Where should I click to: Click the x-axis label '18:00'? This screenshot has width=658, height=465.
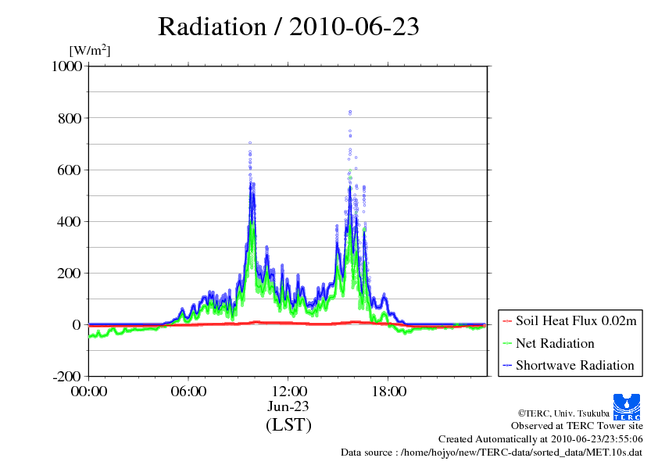pos(389,392)
